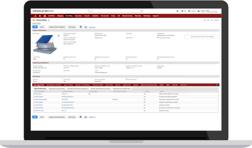252x148 pixels.
Task: Click the Oracle NetSuite logo
Action: point(43,11)
